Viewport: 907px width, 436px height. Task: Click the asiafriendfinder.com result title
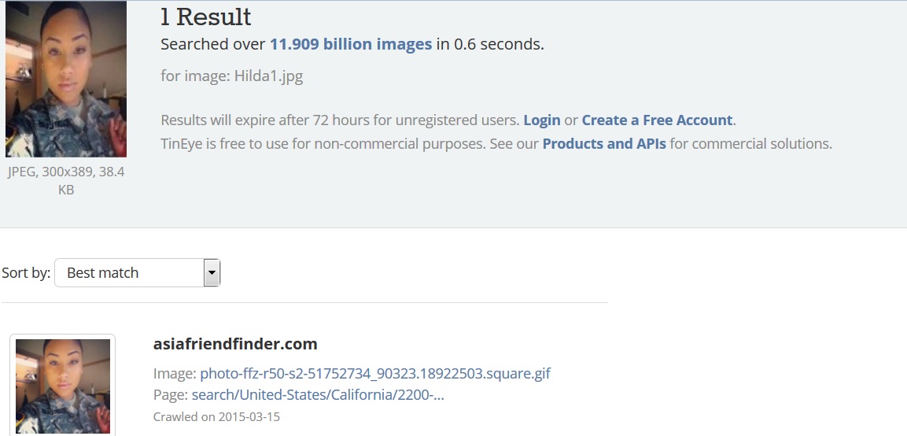[235, 344]
